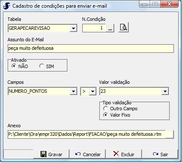Open N.Condição lookup ellipsis button
Image resolution: width=182 pixels, height=163 pixels.
110,28
